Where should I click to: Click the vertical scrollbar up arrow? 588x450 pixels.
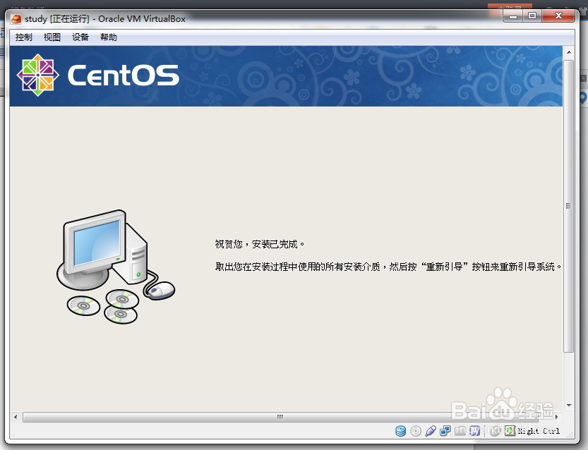[569, 52]
